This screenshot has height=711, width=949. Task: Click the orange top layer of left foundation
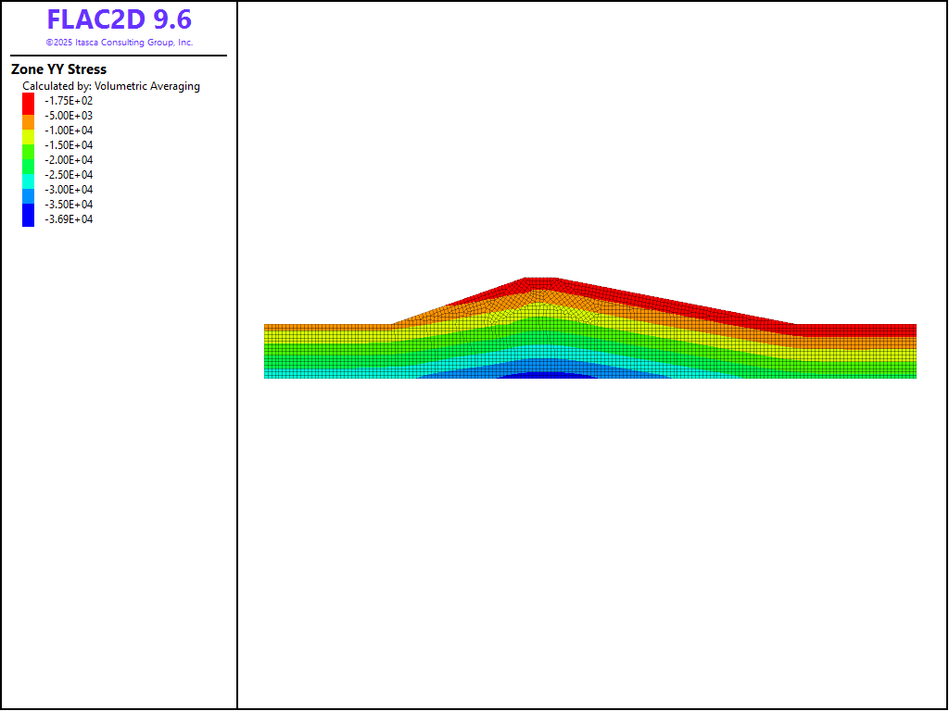tap(324, 328)
